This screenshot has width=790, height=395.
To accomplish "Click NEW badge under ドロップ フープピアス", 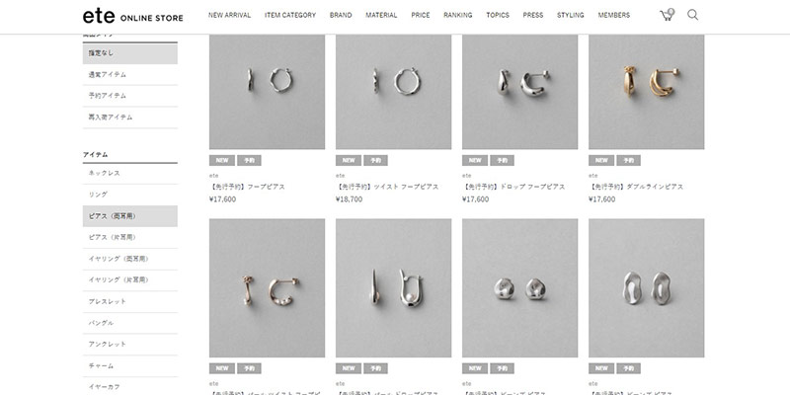I will (475, 161).
